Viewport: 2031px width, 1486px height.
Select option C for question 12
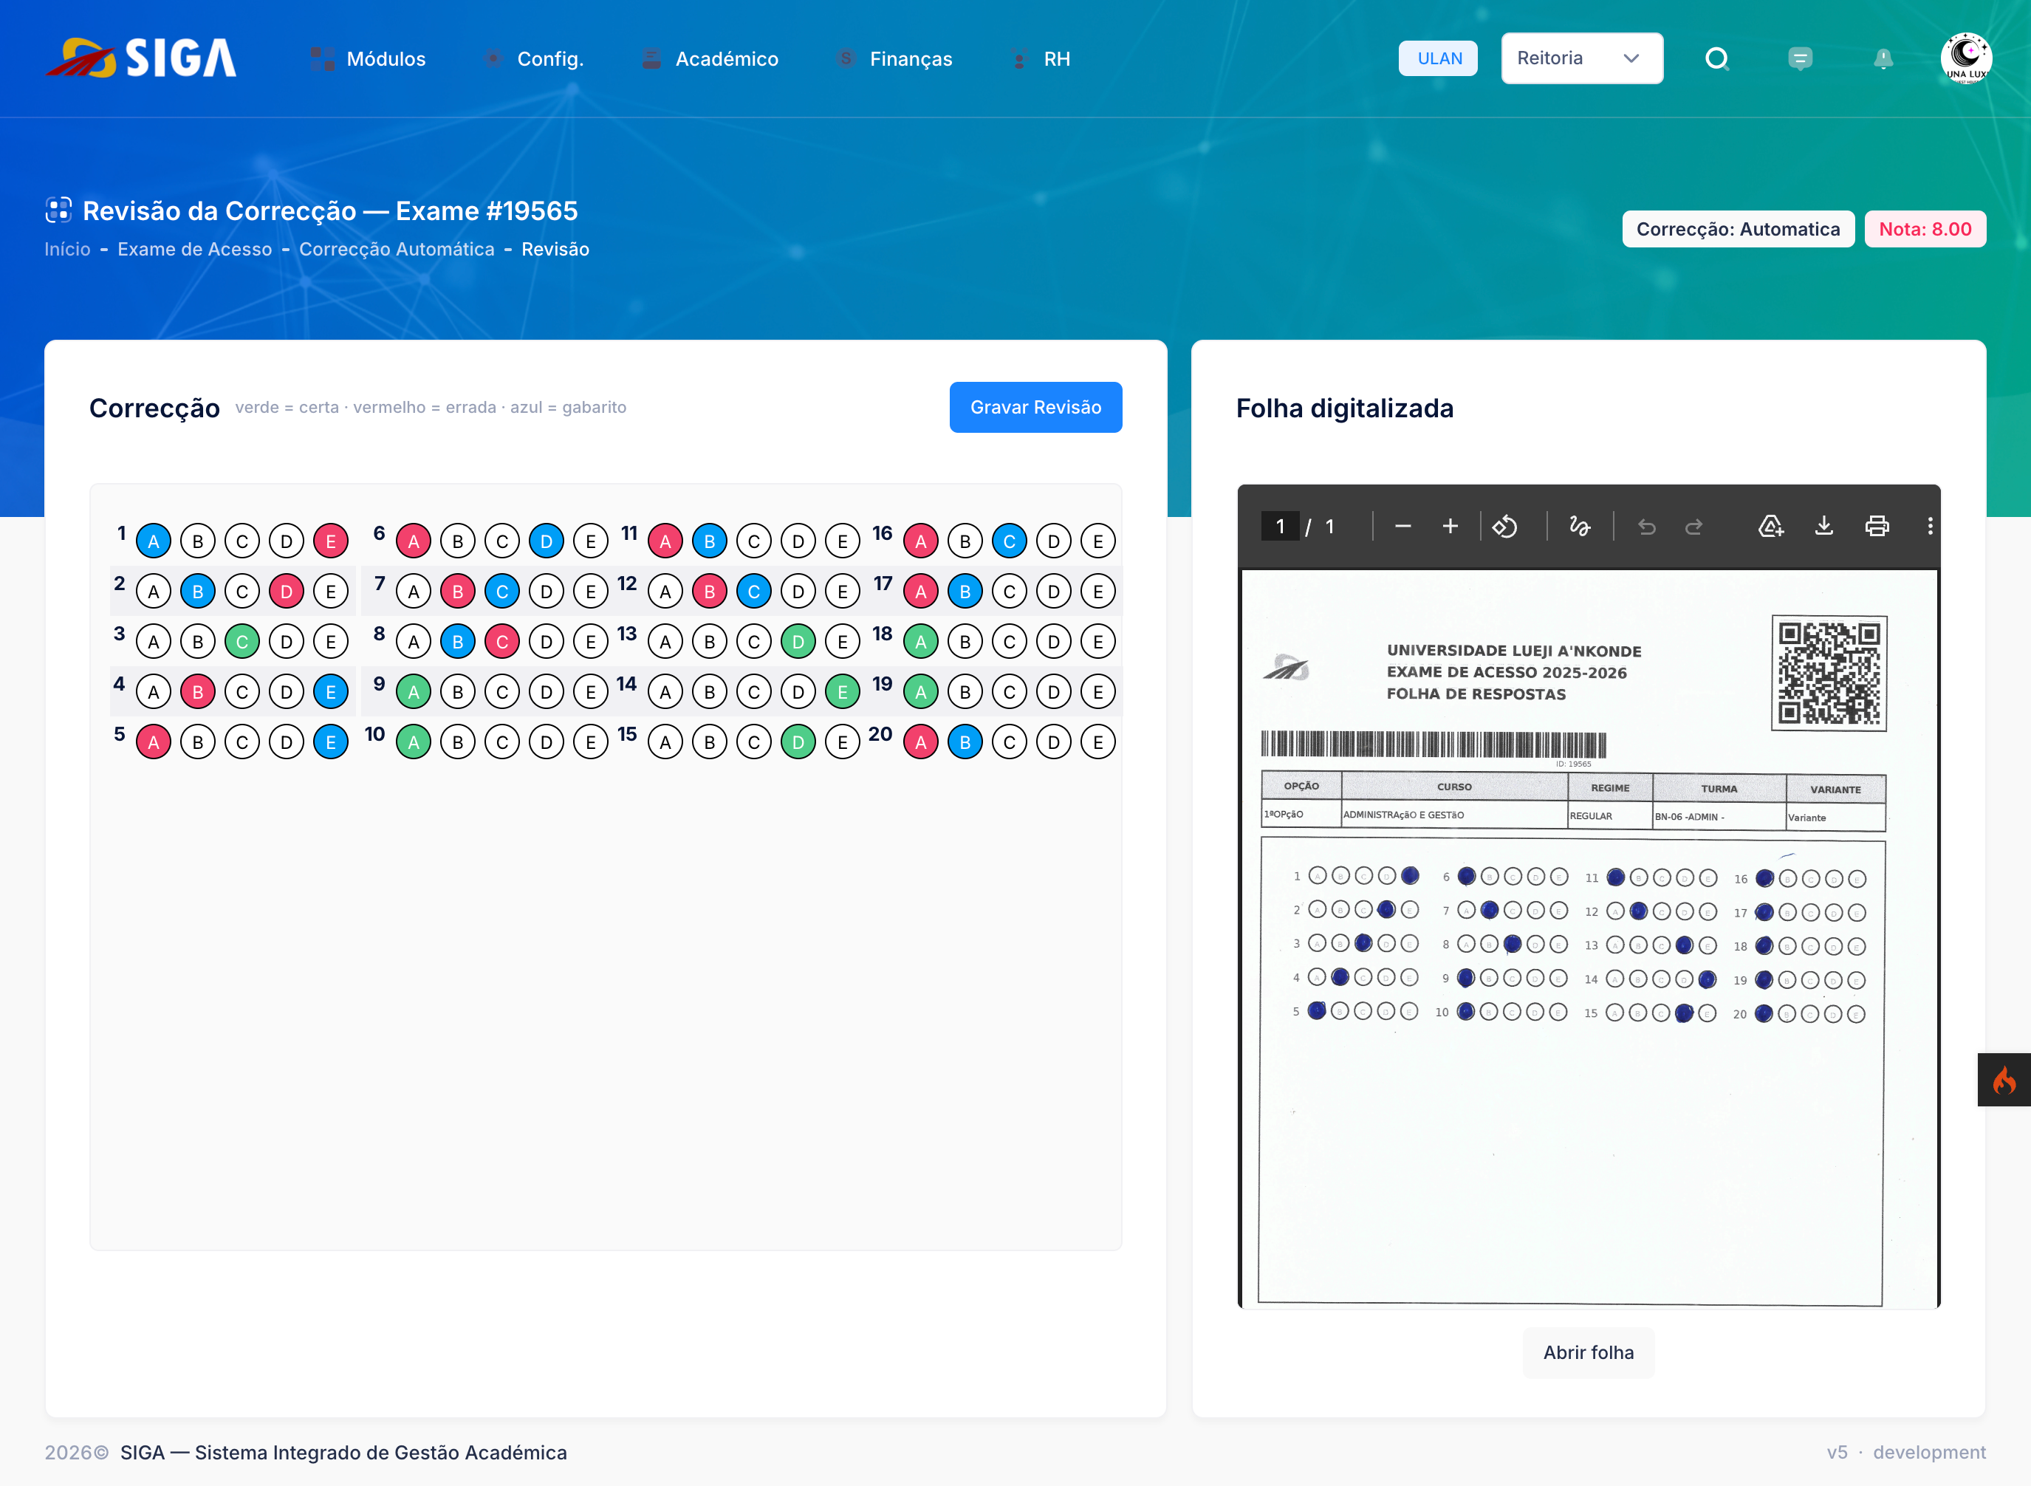[754, 592]
